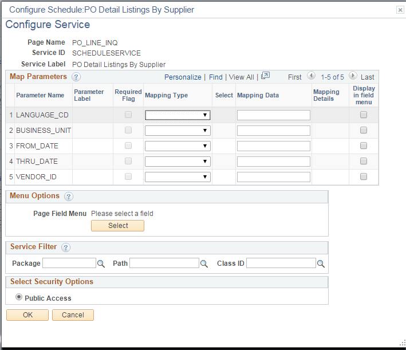Go to First rows link
Image resolution: width=406 pixels, height=350 pixels.
[x=295, y=77]
